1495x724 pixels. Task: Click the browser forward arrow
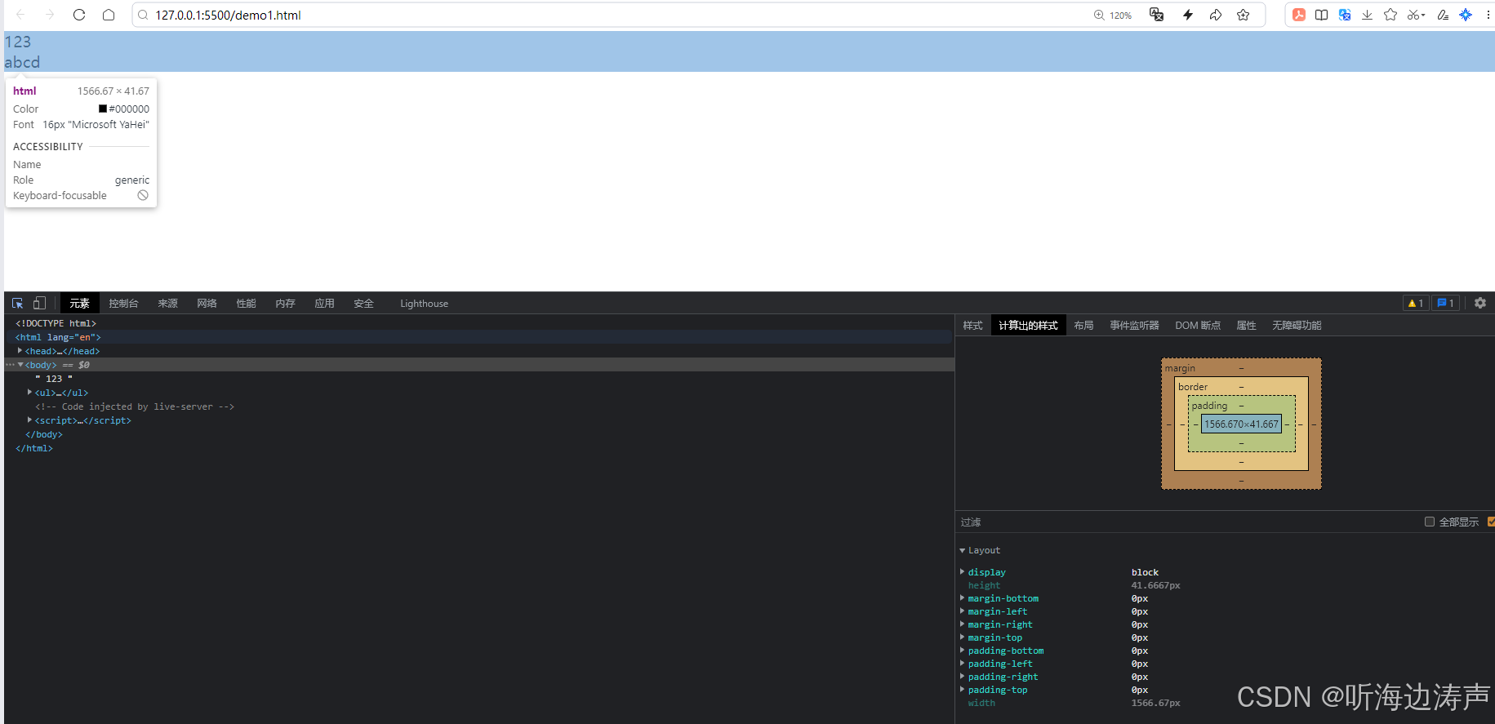click(50, 15)
